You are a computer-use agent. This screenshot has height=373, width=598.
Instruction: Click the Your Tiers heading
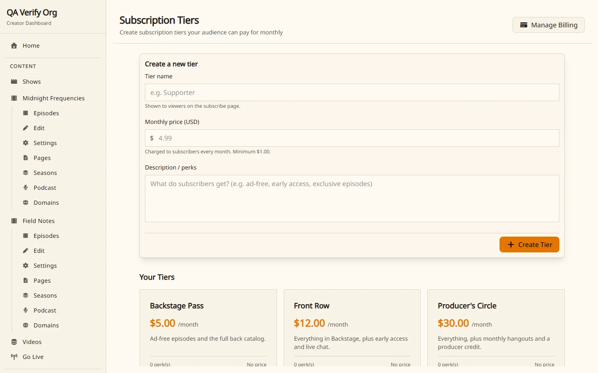(x=157, y=277)
